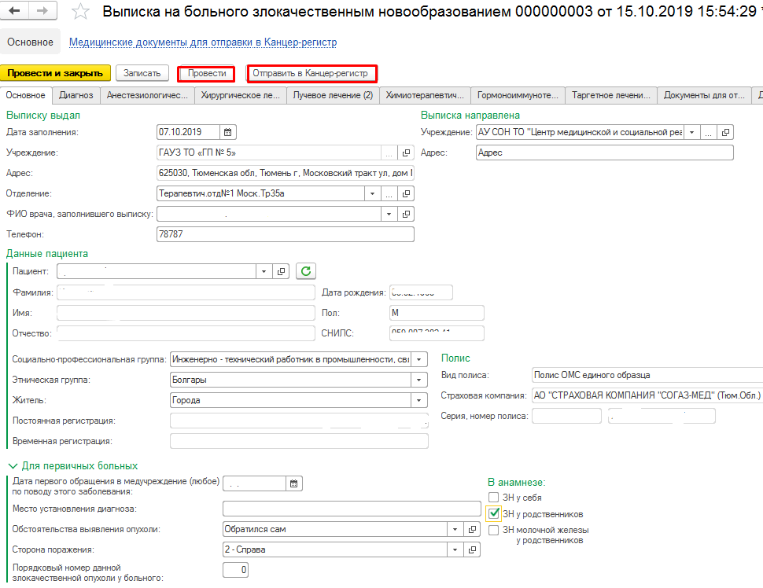Add document to favorites with star icon
763x588 pixels.
(79, 12)
